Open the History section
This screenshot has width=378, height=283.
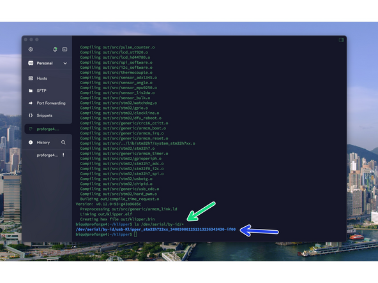coord(43,143)
